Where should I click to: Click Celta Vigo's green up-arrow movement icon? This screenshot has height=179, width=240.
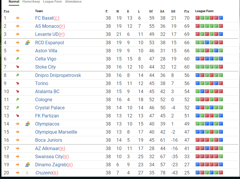pos(18,59)
